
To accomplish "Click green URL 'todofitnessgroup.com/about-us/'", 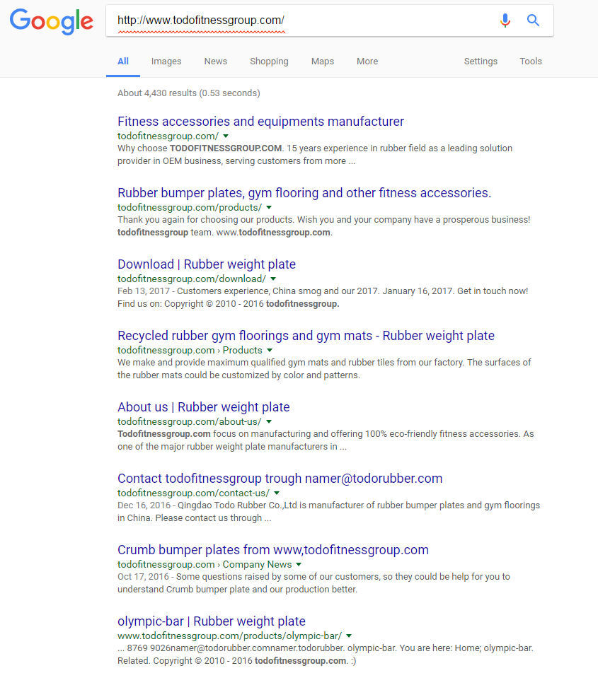I will pyautogui.click(x=190, y=421).
